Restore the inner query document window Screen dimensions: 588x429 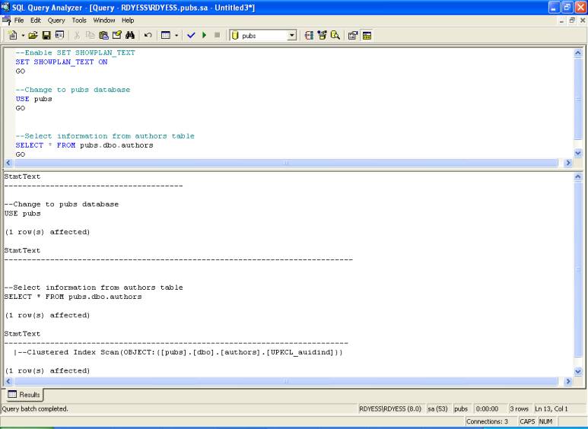[572, 21]
